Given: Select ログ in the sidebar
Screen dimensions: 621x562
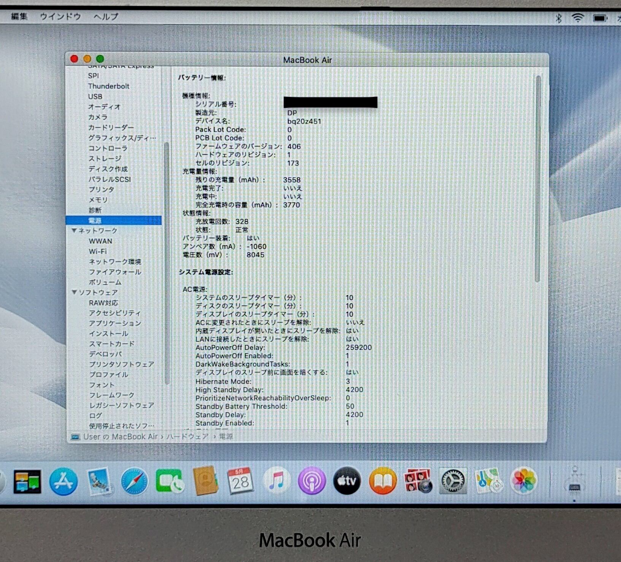Looking at the screenshot, I should (95, 416).
